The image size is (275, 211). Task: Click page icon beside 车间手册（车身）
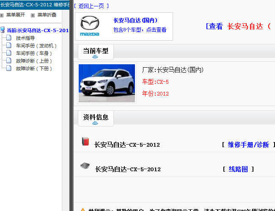9,53
